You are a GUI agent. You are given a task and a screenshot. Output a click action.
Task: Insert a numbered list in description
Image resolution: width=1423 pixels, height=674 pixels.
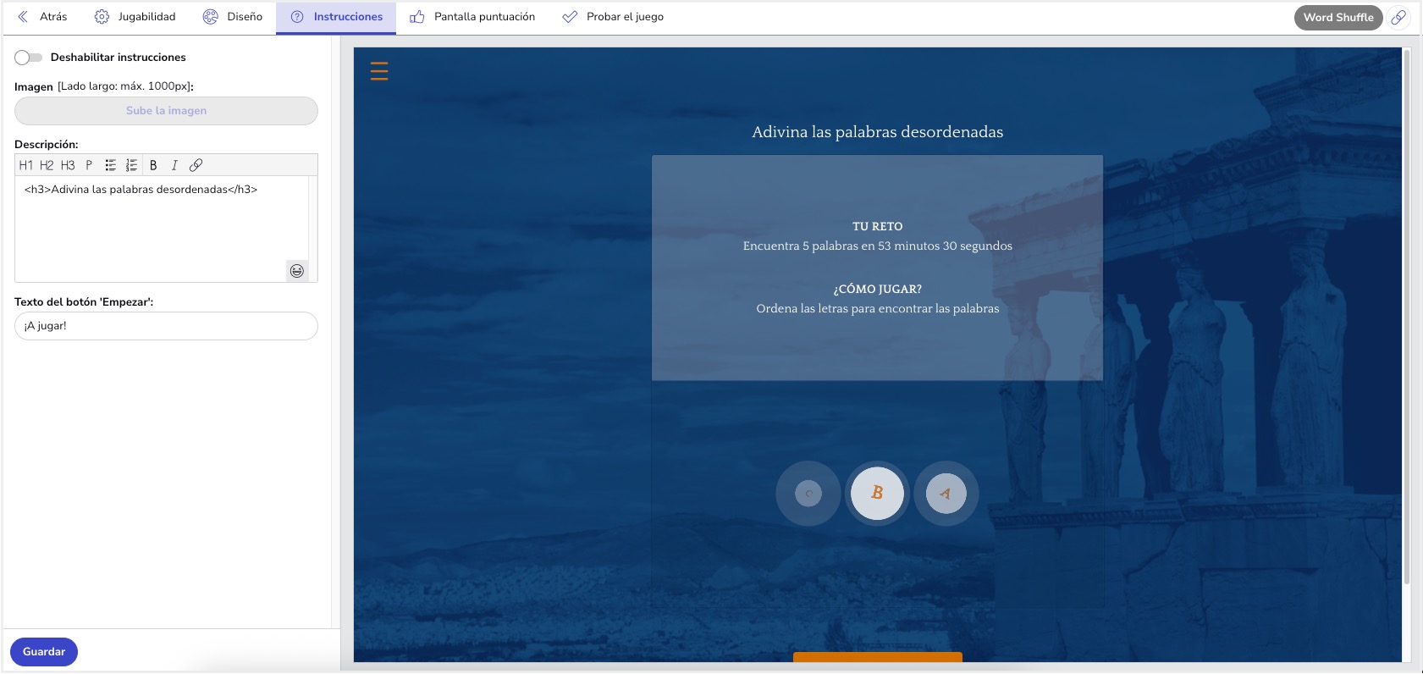131,165
